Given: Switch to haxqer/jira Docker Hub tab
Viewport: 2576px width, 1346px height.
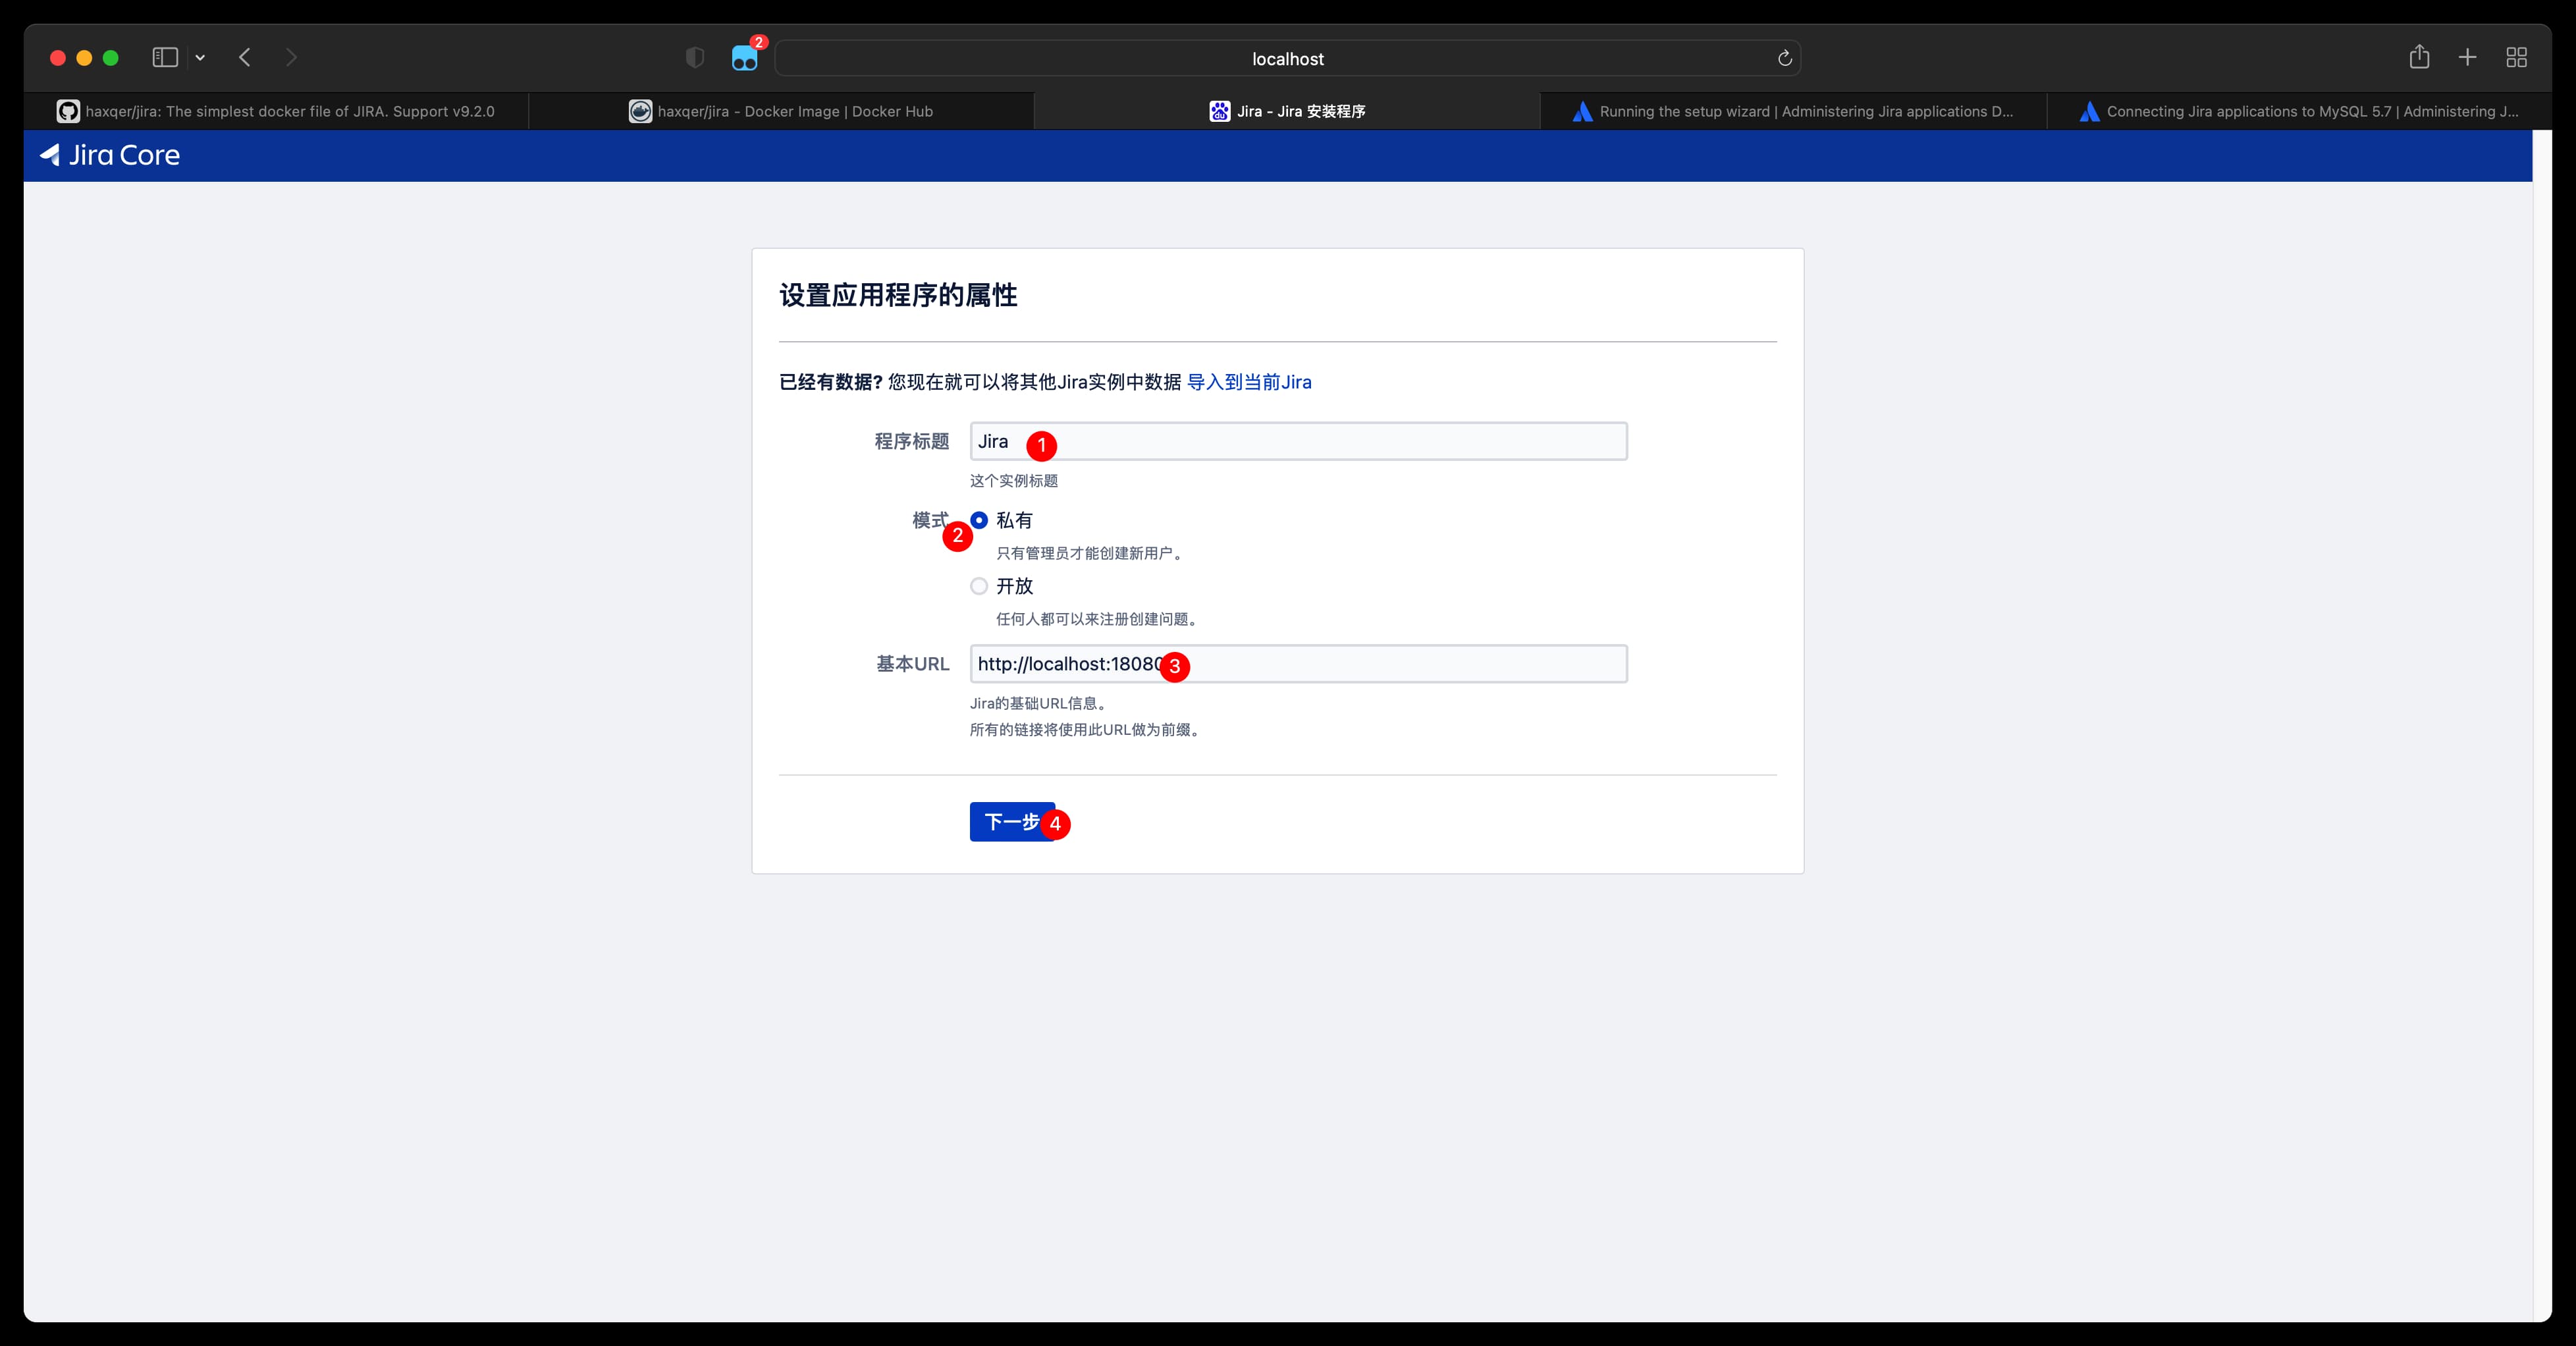Looking at the screenshot, I should point(781,111).
